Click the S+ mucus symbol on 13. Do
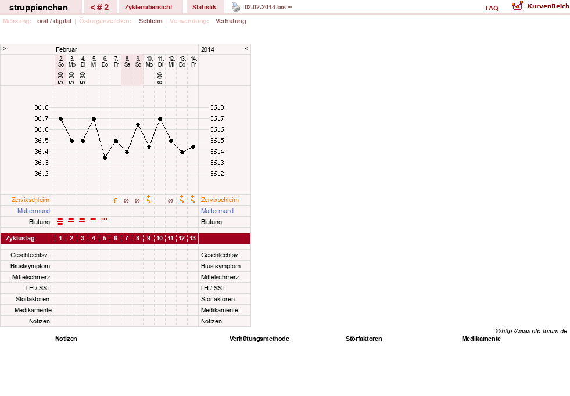Screen dimensions: 570x396 pos(182,200)
